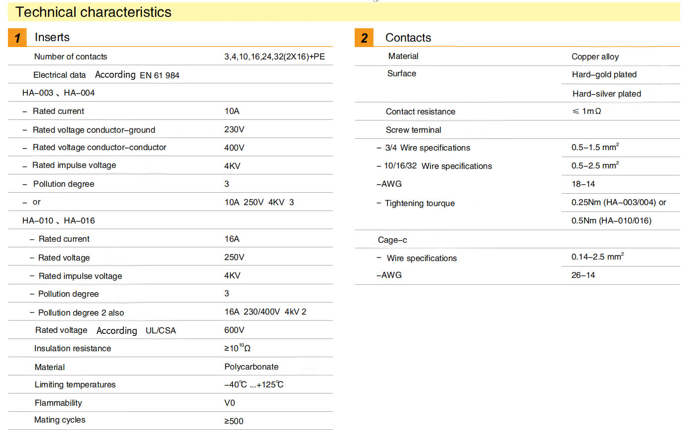Click the "Flammability" label
This screenshot has height=430, width=688.
pos(58,403)
